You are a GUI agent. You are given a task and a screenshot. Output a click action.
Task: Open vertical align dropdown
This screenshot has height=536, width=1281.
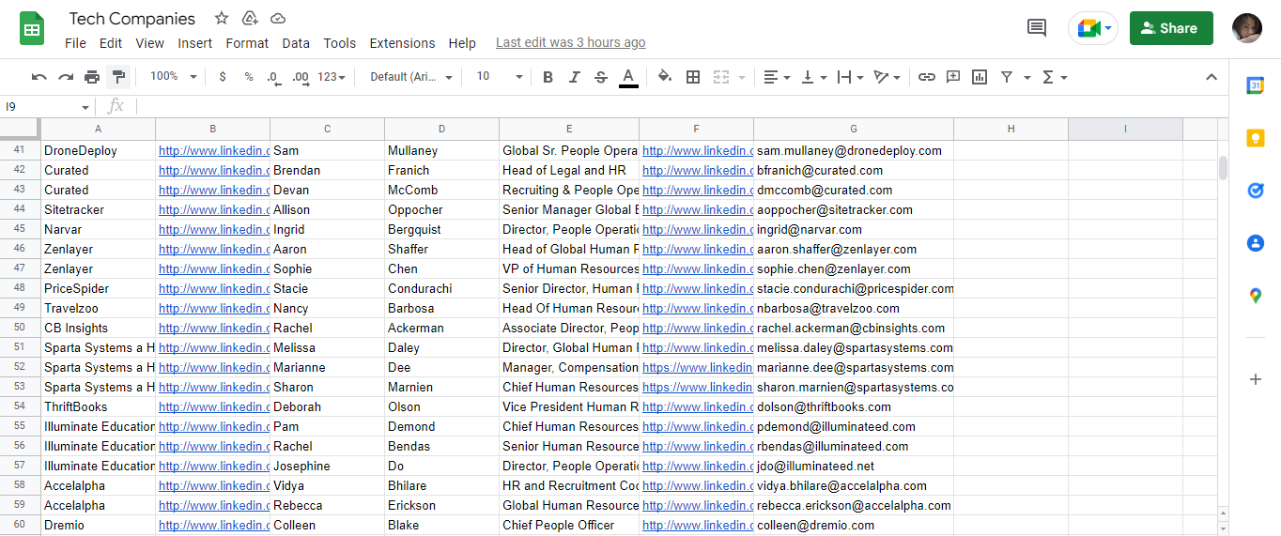pyautogui.click(x=813, y=77)
